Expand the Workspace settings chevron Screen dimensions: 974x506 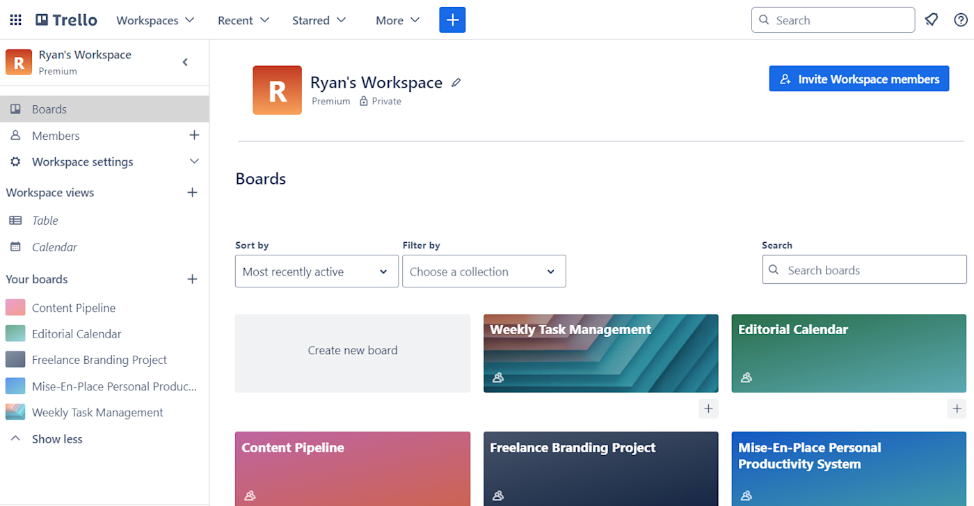tap(194, 161)
